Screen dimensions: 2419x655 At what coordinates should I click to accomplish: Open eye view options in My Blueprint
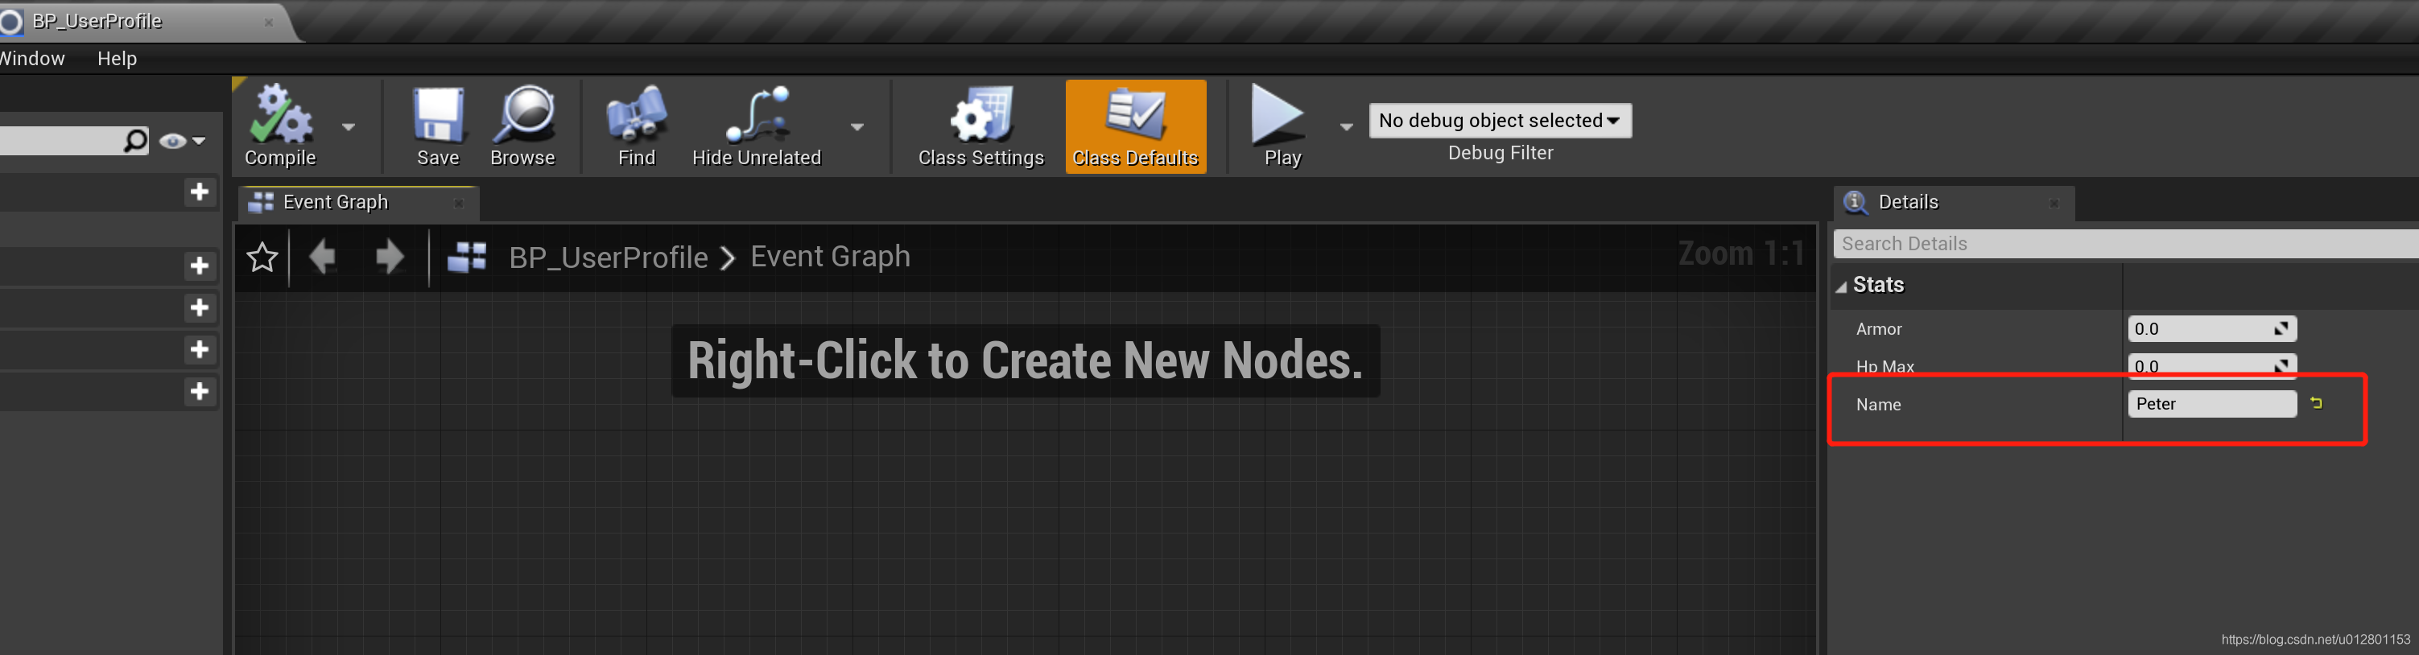(x=182, y=142)
